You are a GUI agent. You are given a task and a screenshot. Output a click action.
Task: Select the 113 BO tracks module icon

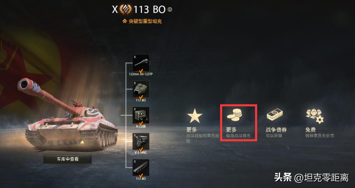[x=141, y=168]
